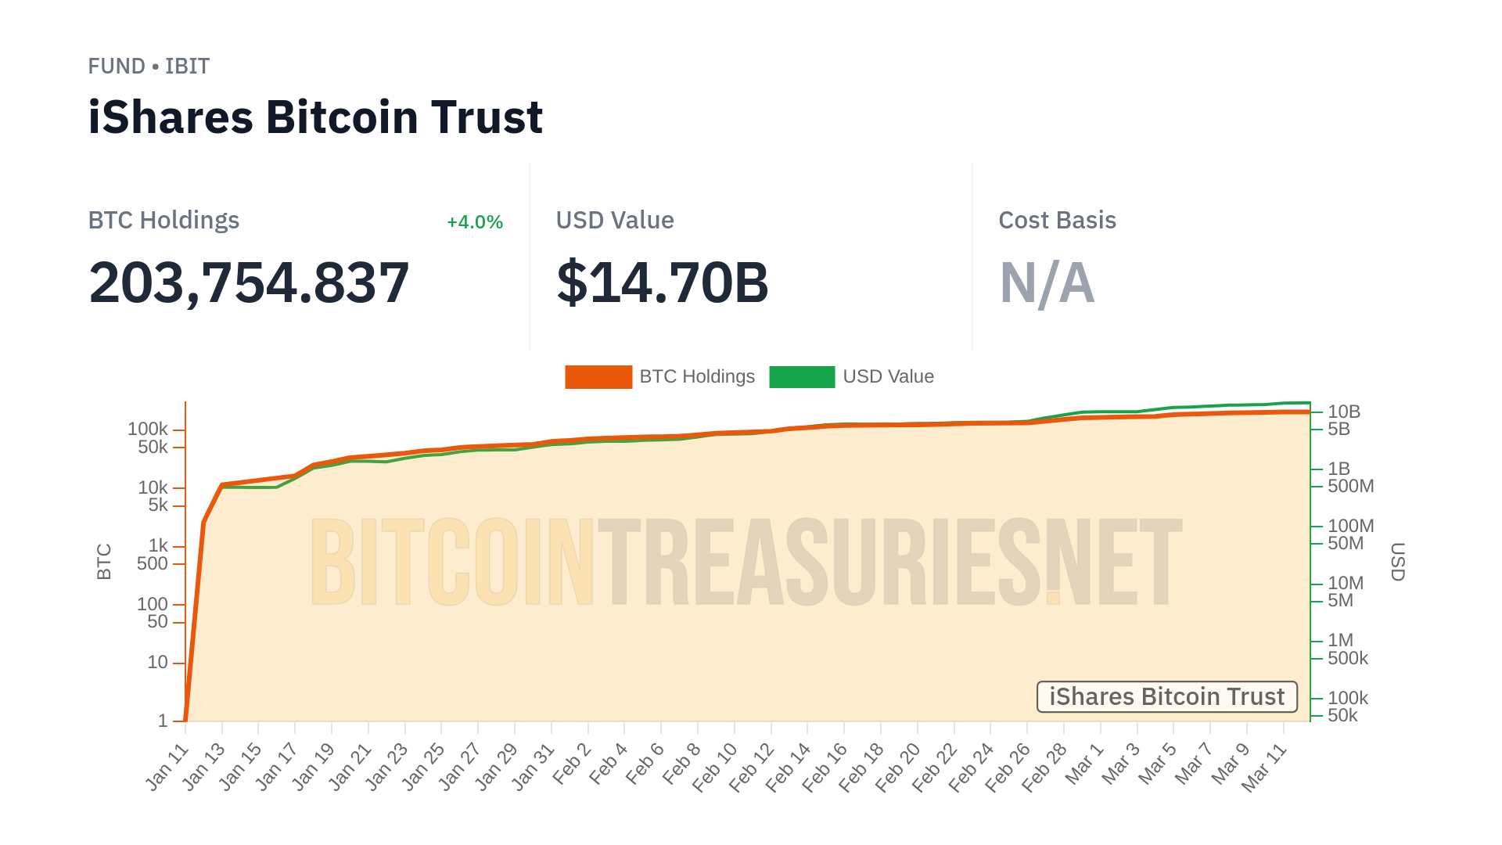
Task: Click the 100k tick on BTC axis
Action: click(148, 429)
